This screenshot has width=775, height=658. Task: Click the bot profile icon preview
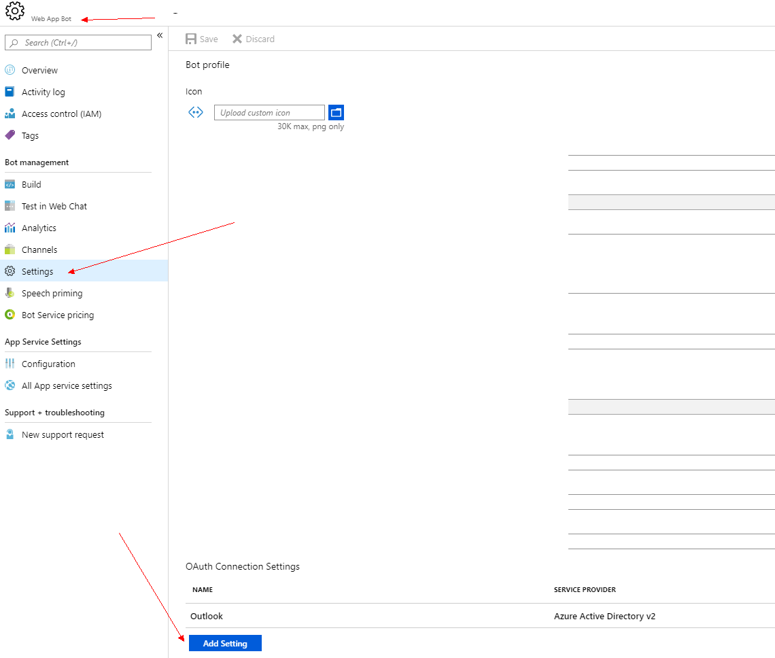196,112
